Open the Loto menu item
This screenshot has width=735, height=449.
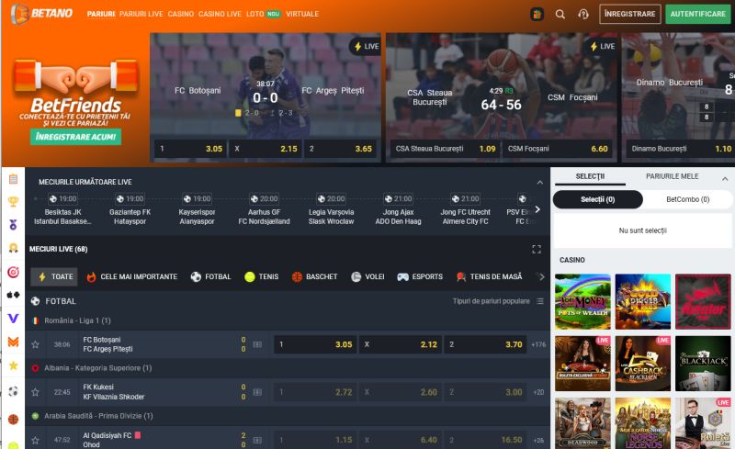pos(255,14)
